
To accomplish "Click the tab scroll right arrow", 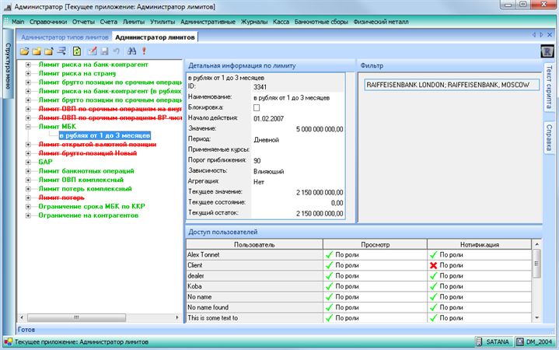I will point(542,34).
